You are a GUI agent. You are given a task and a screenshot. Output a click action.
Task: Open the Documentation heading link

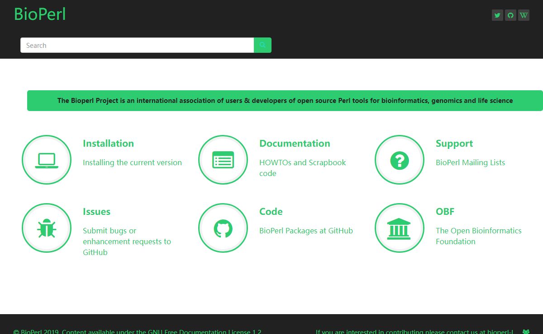tap(295, 144)
